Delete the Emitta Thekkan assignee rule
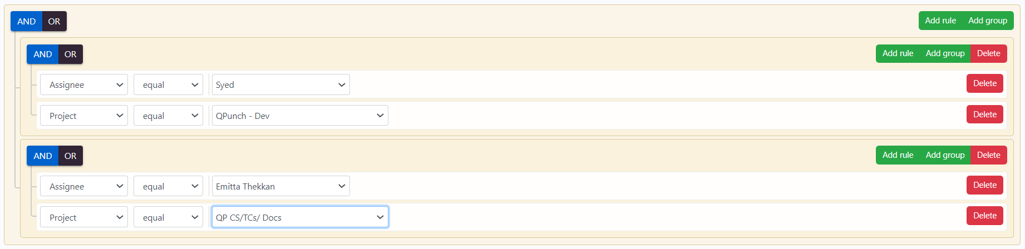 984,185
